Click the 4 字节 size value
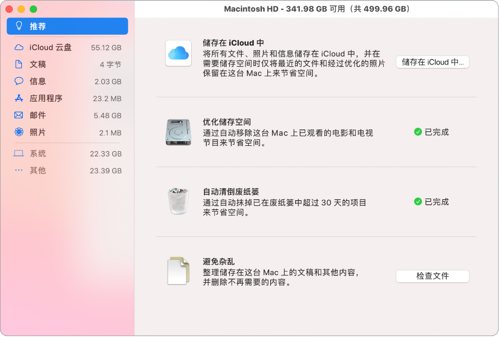The height and width of the screenshot is (337, 500). [x=110, y=65]
